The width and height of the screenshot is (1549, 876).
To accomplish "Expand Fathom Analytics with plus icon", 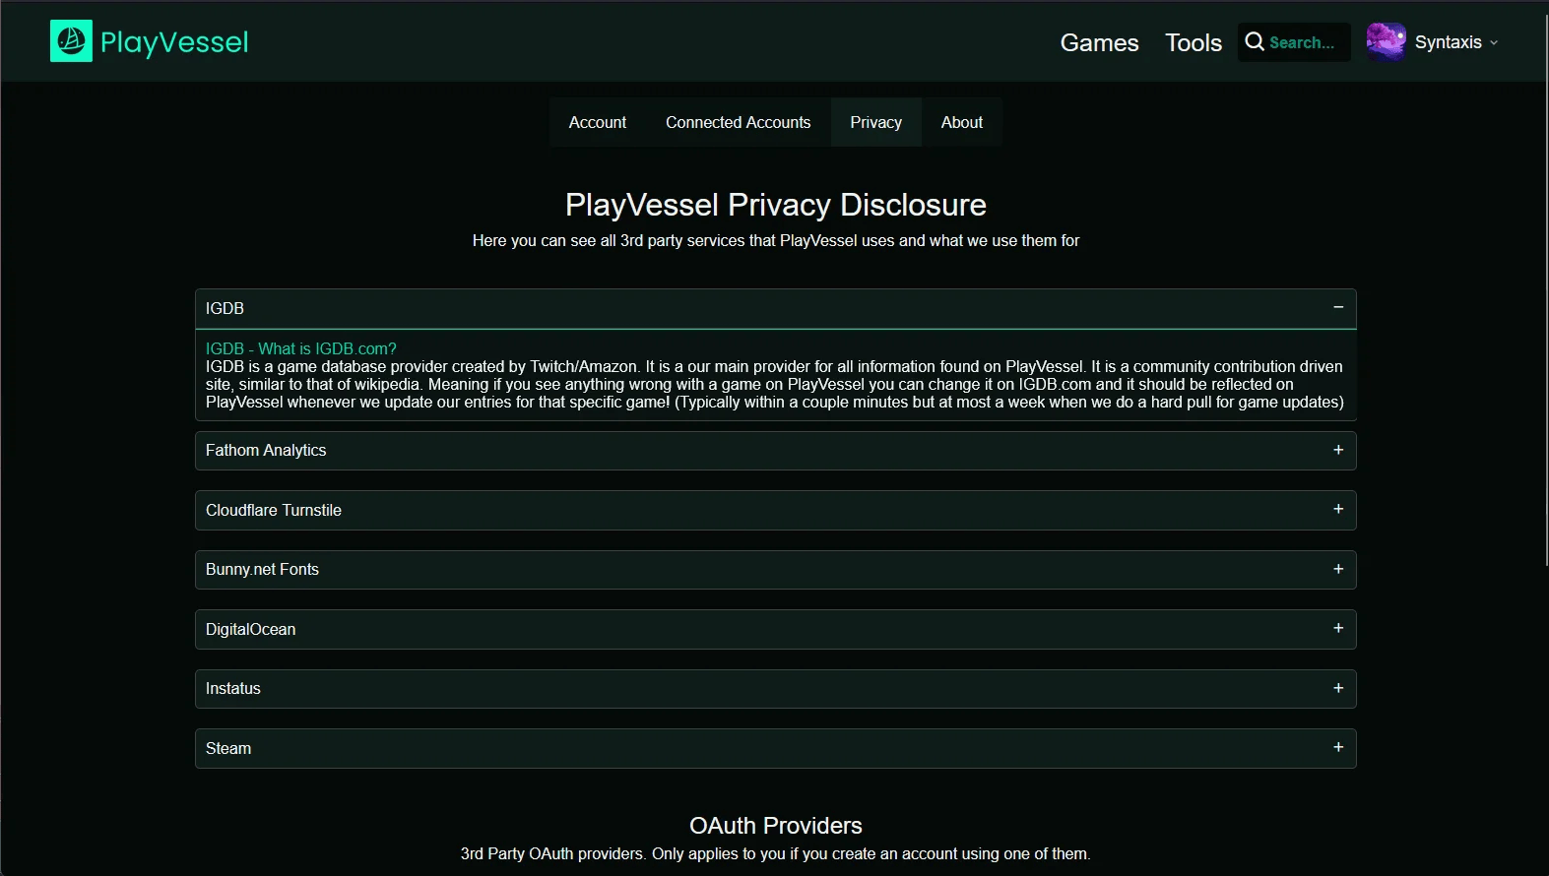I will tap(1338, 450).
